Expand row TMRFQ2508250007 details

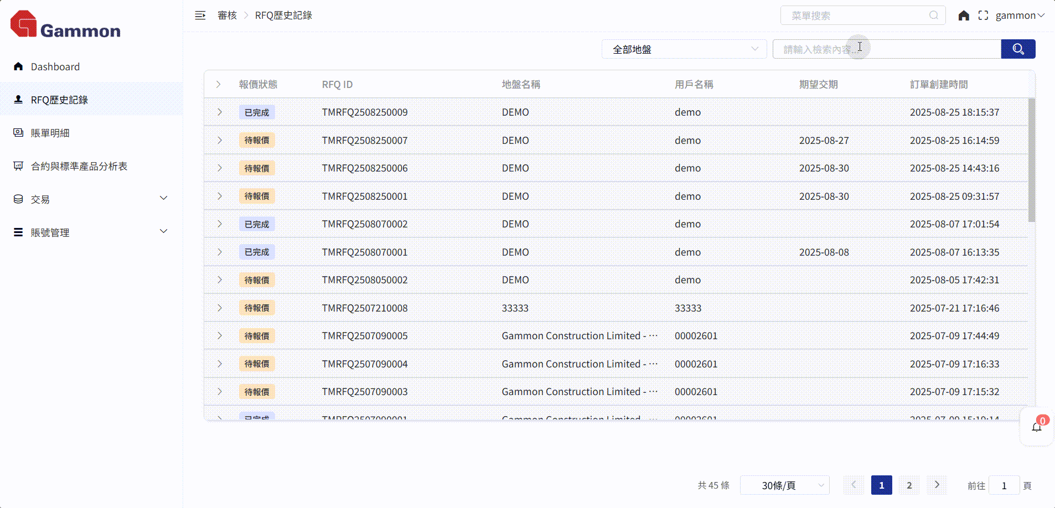click(x=220, y=141)
